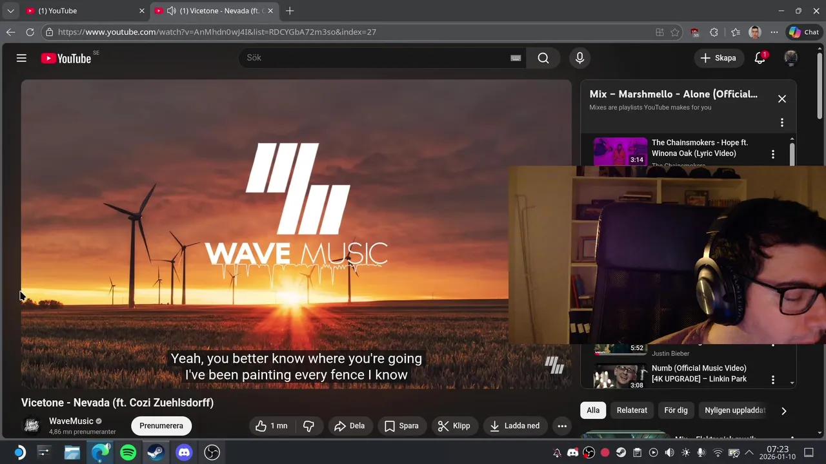Go to YouTube home via logo
The width and height of the screenshot is (826, 464).
click(66, 58)
